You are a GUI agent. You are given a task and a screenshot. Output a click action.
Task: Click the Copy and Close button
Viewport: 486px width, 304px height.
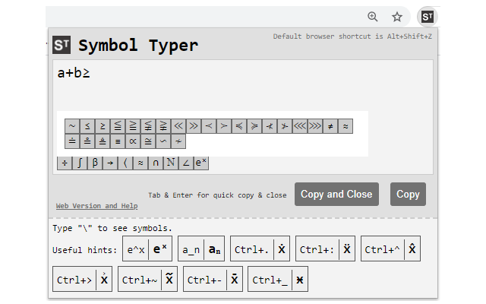(336, 195)
